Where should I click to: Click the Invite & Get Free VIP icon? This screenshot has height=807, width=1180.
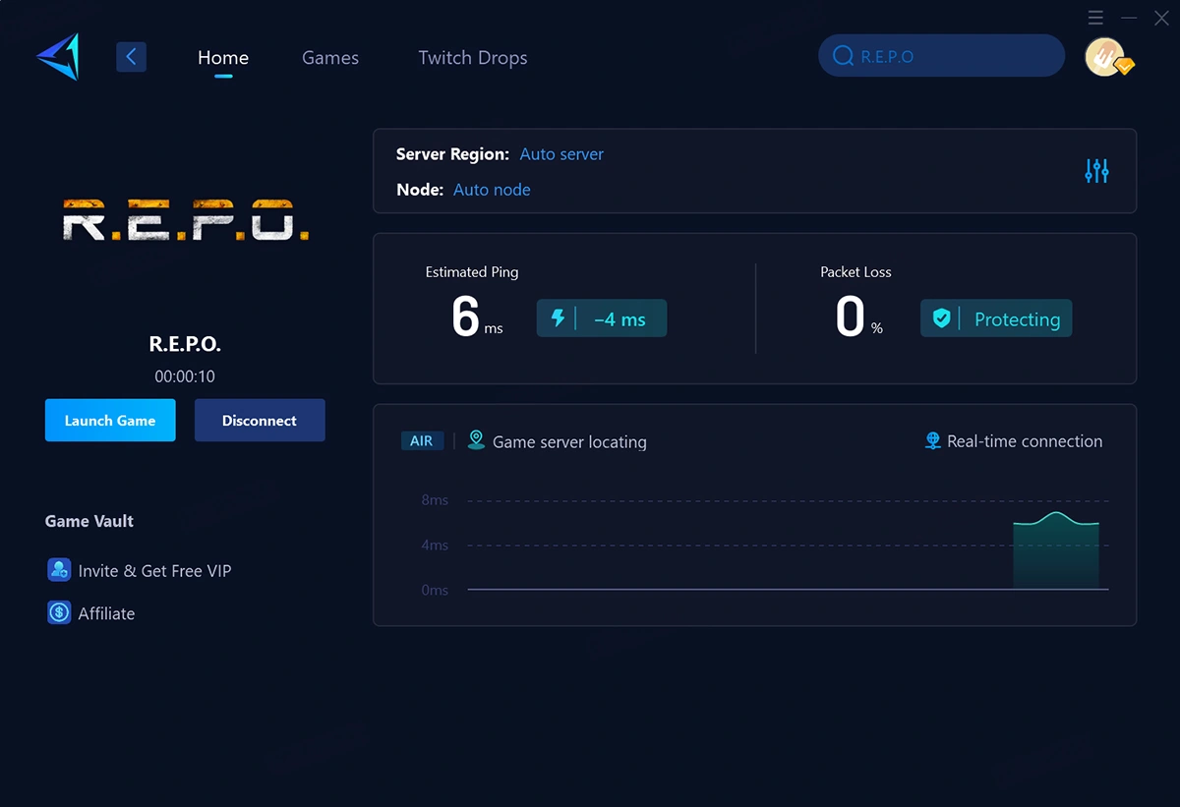[x=59, y=570]
